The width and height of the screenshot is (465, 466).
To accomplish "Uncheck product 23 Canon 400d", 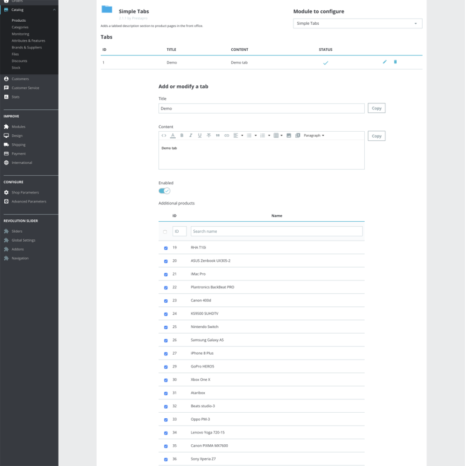I will pos(165,301).
